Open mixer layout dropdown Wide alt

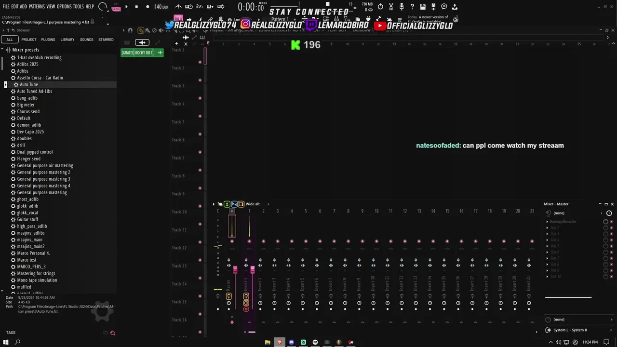pos(253,204)
